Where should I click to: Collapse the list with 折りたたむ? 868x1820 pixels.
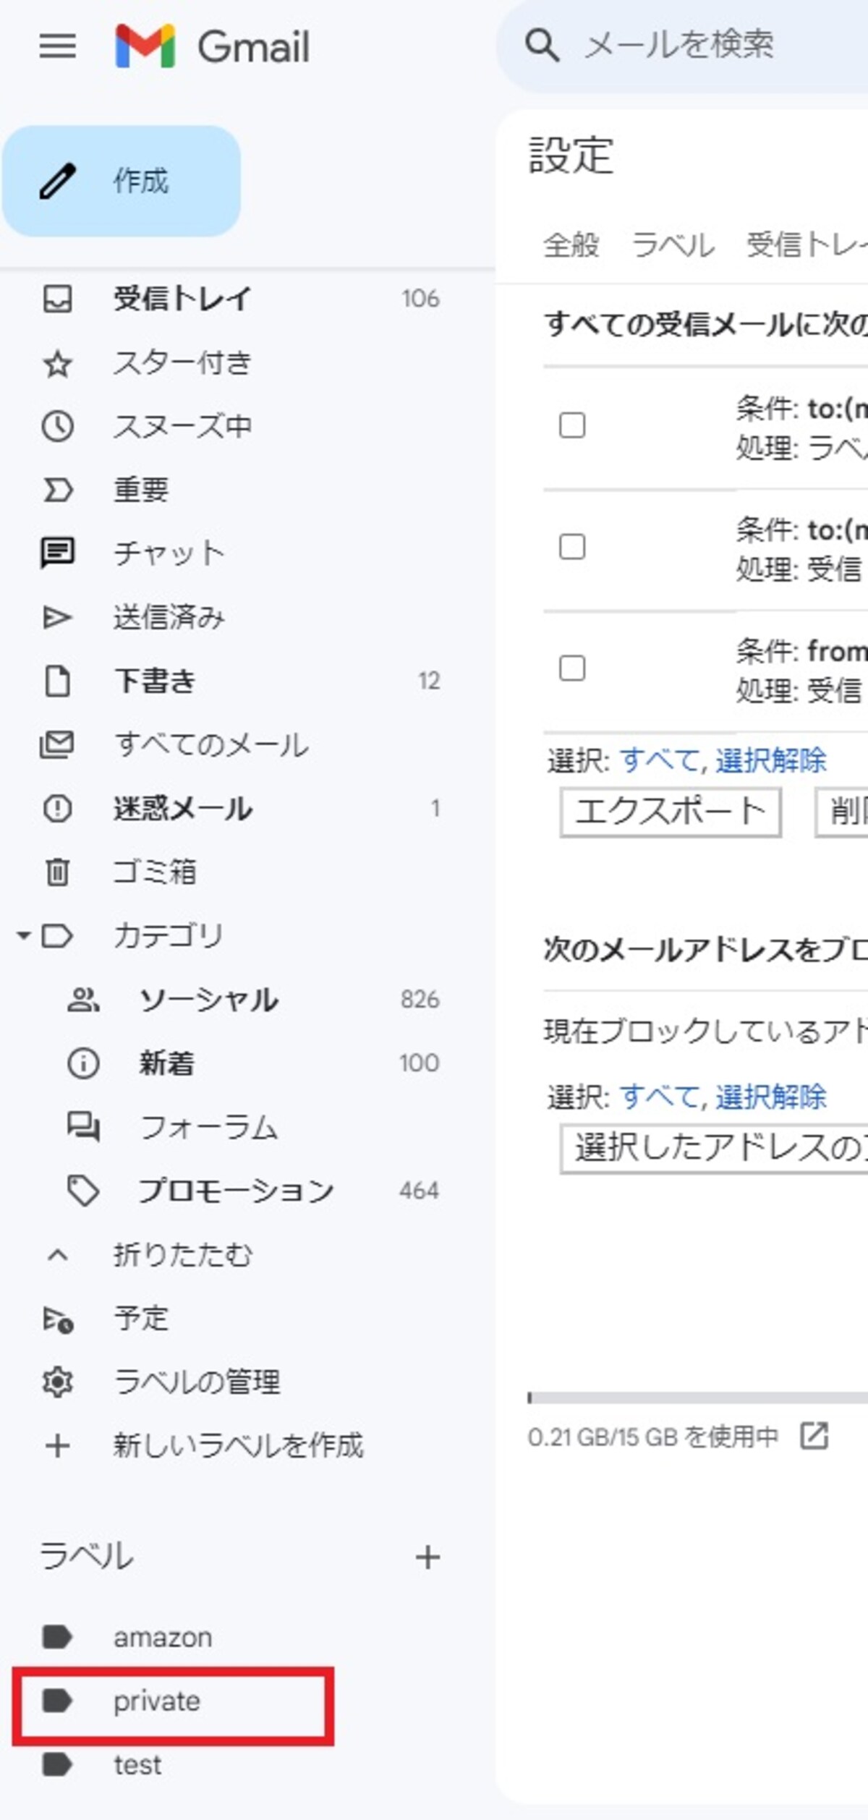pos(182,1255)
